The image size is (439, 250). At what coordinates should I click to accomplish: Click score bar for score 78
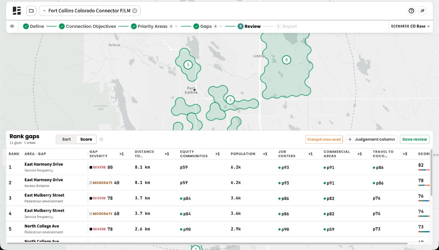pos(424,185)
